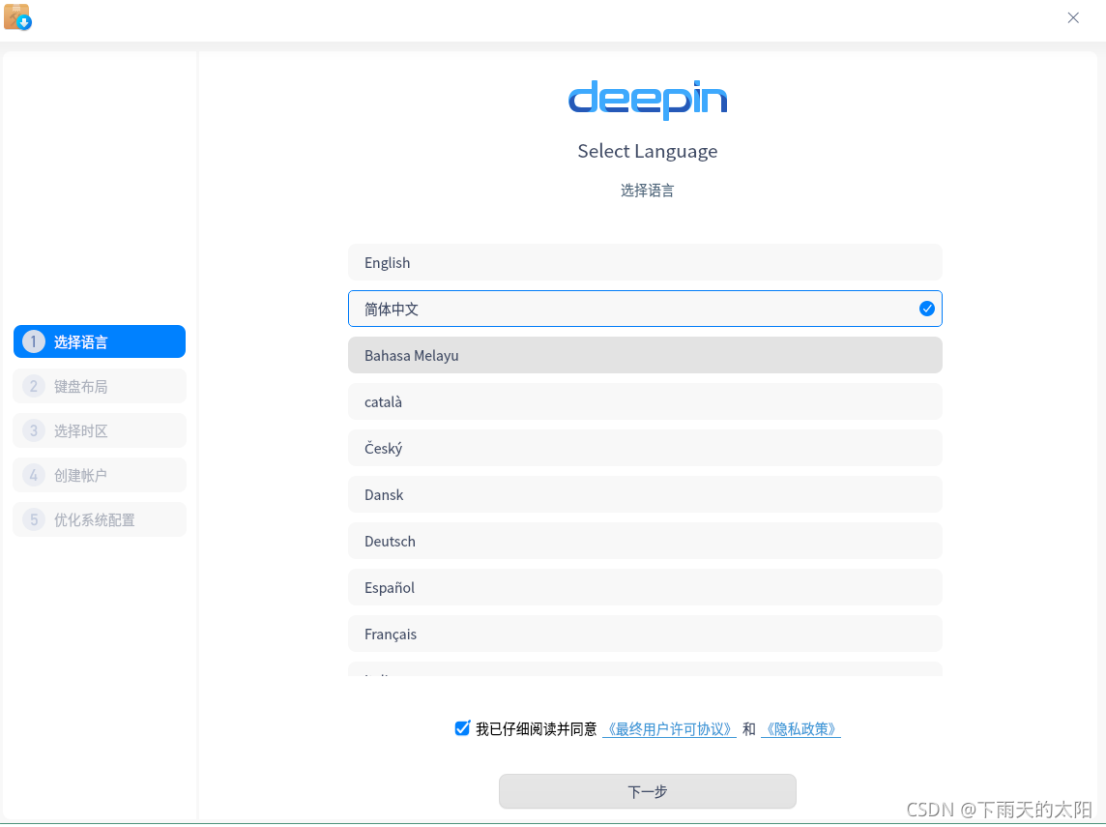Toggle the license agreement checkbox
This screenshot has height=827, width=1106.
[x=462, y=728]
